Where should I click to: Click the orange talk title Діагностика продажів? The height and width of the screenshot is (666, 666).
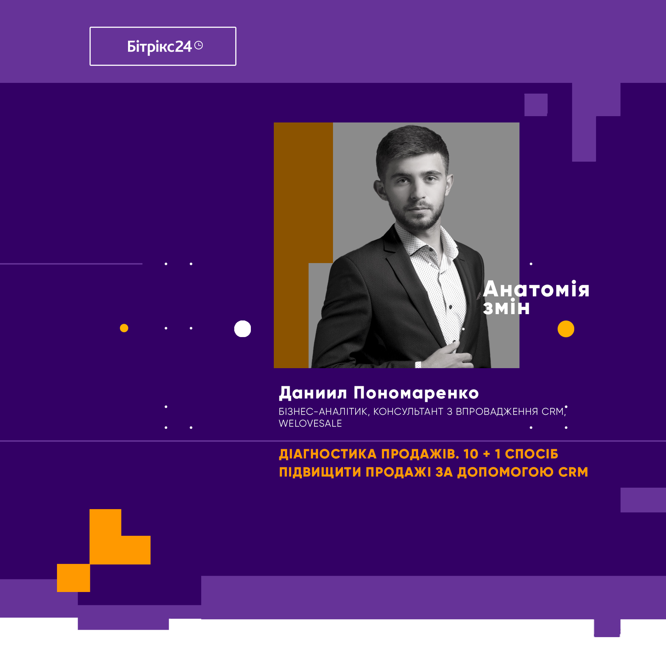coord(434,463)
